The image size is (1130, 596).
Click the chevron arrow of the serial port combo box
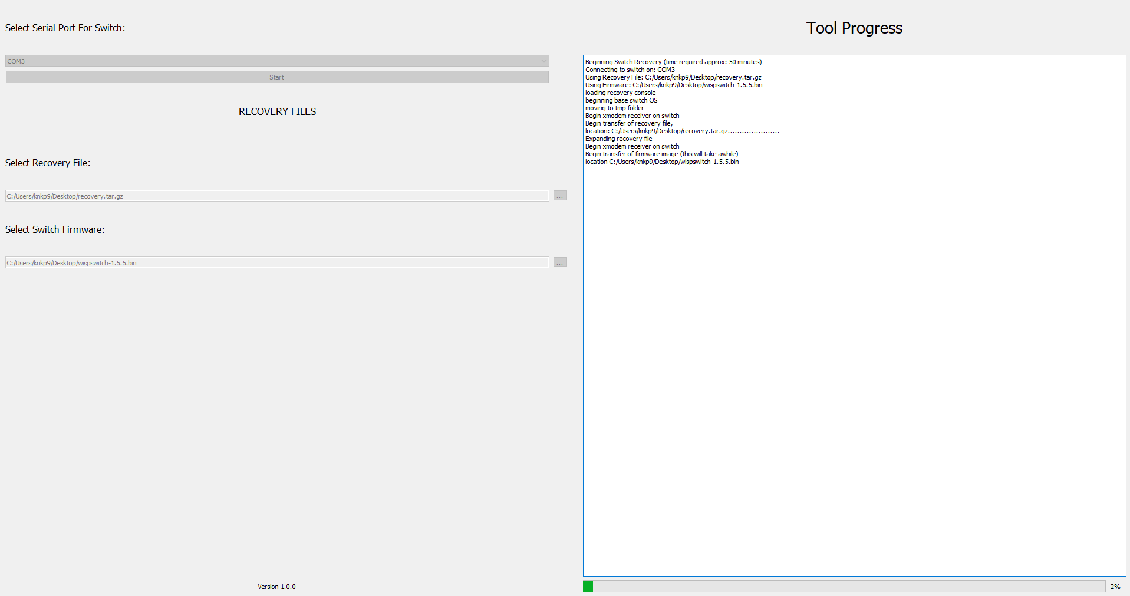pyautogui.click(x=543, y=61)
